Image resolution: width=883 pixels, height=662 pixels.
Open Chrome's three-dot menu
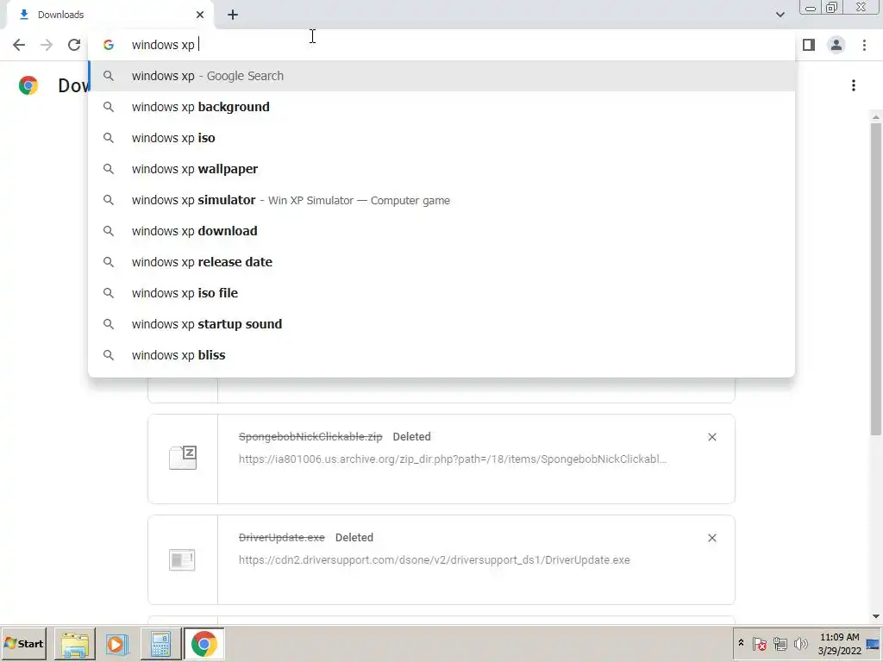tap(864, 45)
